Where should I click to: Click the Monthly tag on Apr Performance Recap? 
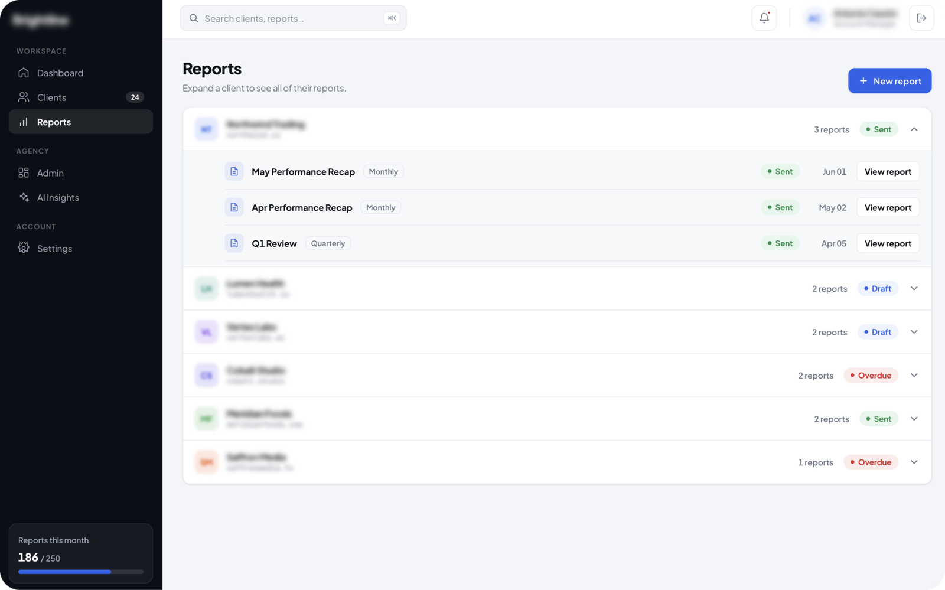pos(380,207)
